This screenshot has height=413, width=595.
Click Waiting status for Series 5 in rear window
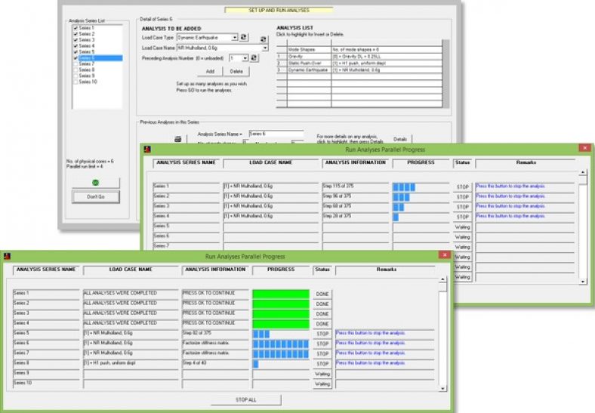[463, 227]
